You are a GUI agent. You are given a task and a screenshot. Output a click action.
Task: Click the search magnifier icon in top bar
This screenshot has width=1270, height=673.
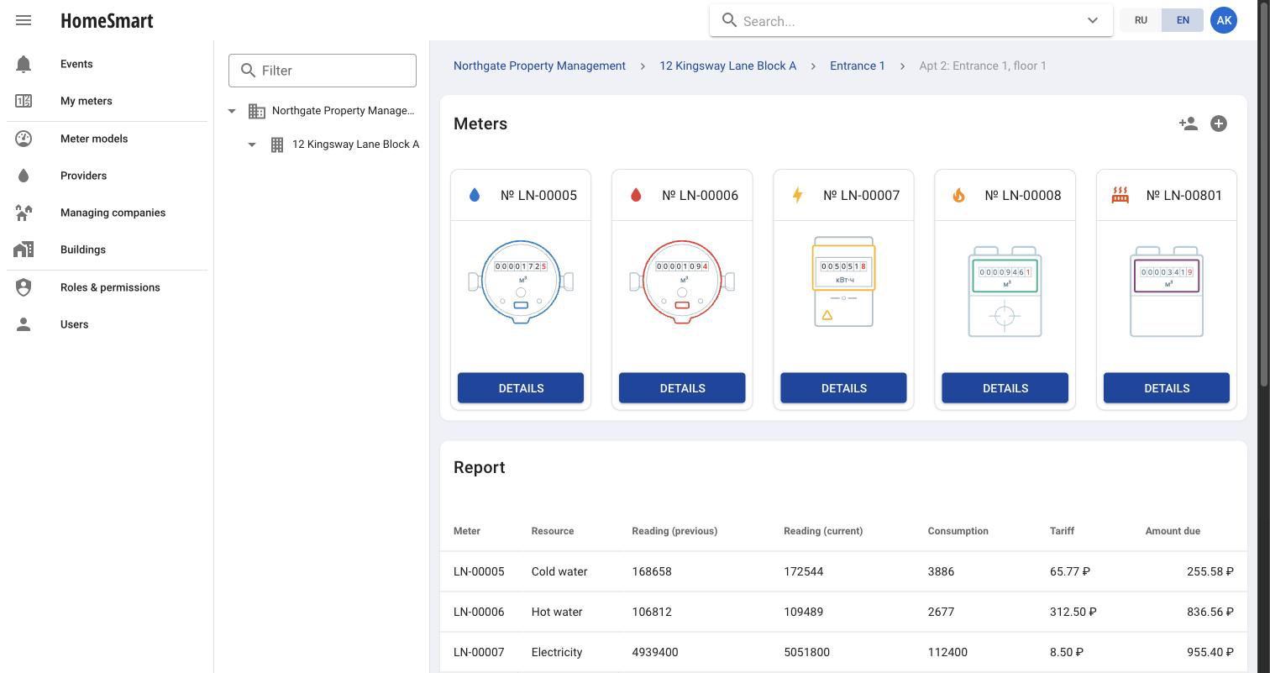(x=729, y=20)
